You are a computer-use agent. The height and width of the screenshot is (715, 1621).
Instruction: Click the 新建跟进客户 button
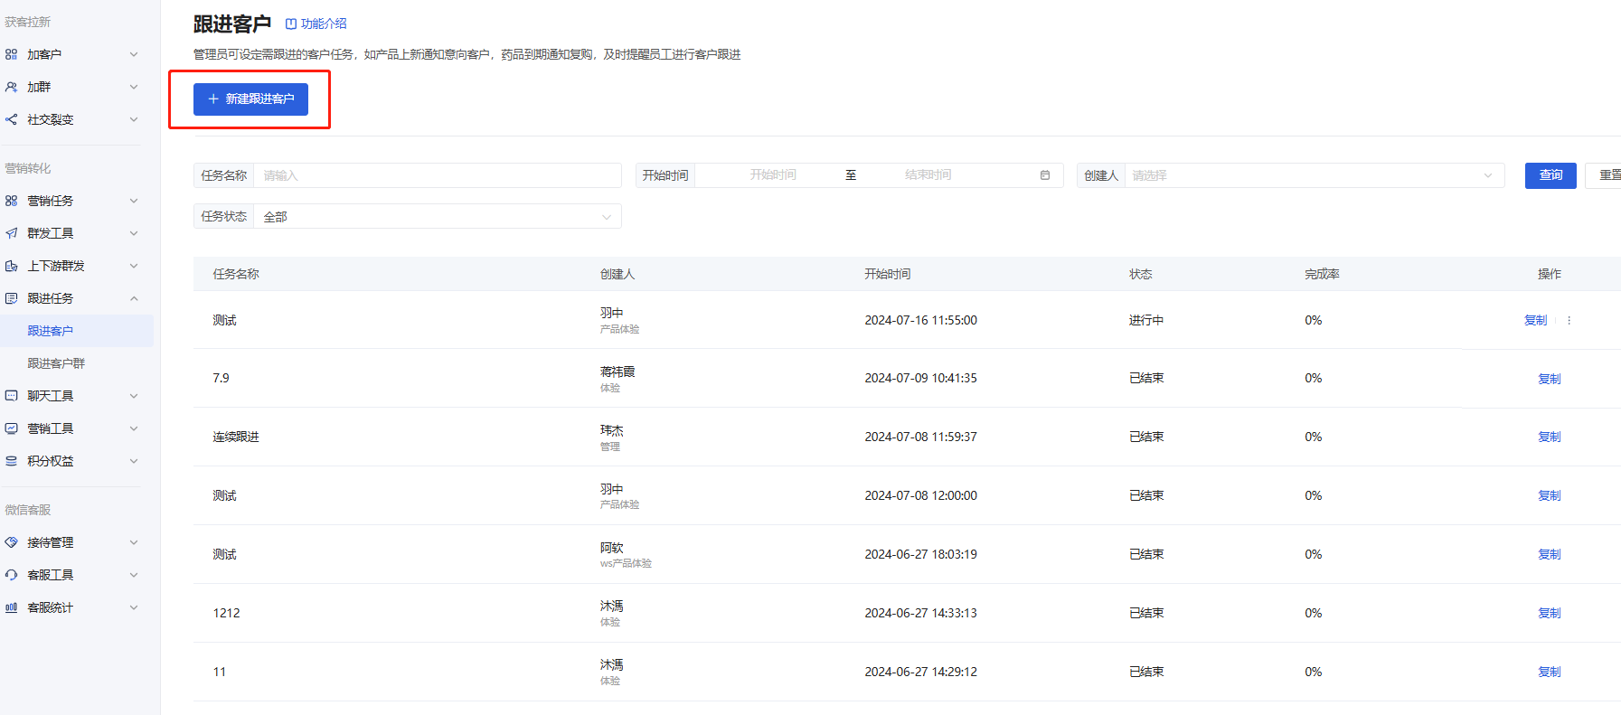(250, 99)
